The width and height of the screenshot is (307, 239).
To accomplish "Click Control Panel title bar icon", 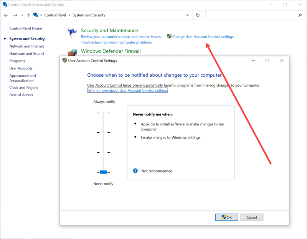I will pyautogui.click(x=5, y=4).
